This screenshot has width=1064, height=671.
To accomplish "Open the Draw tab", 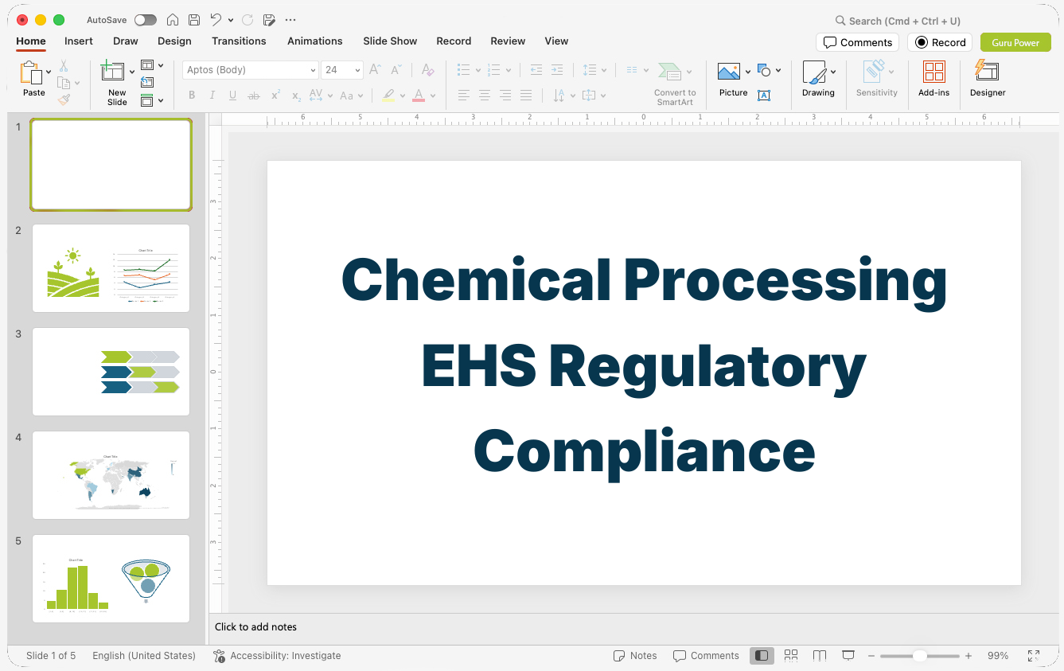I will [x=126, y=41].
